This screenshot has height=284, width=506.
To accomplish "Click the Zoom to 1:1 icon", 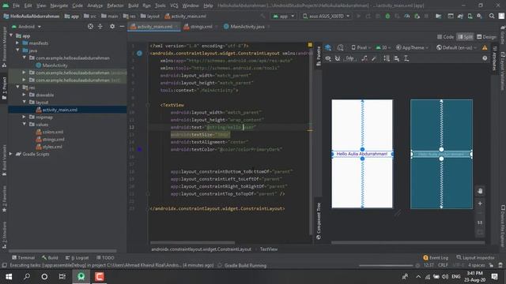I will pyautogui.click(x=480, y=222).
